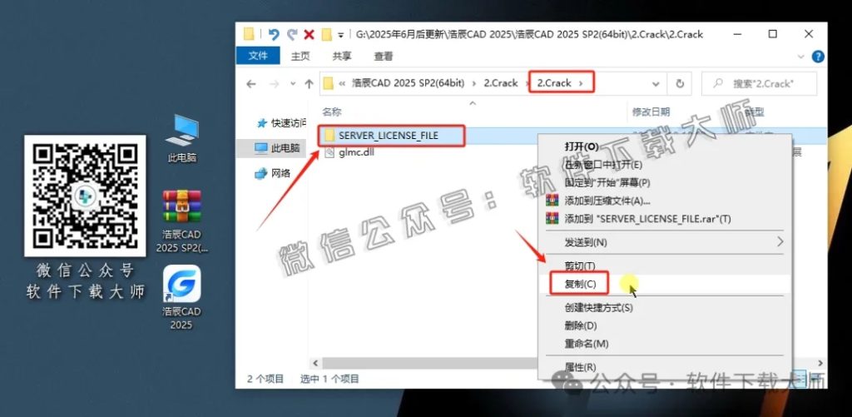Open the 发送到(N) submenu
The image size is (852, 417).
[665, 242]
